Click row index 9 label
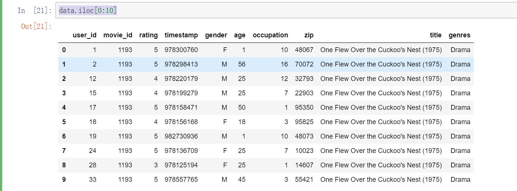Screen dimensions: 517x191 (64, 180)
